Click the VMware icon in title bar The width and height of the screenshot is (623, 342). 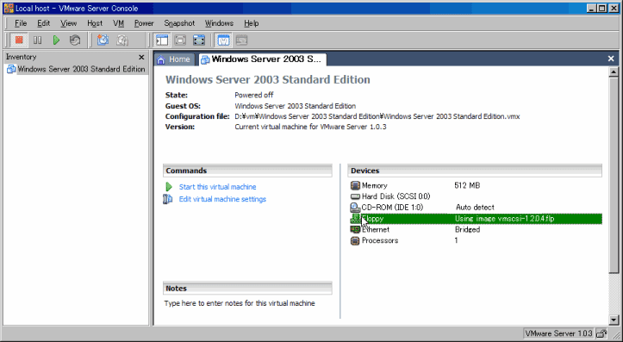(9, 8)
